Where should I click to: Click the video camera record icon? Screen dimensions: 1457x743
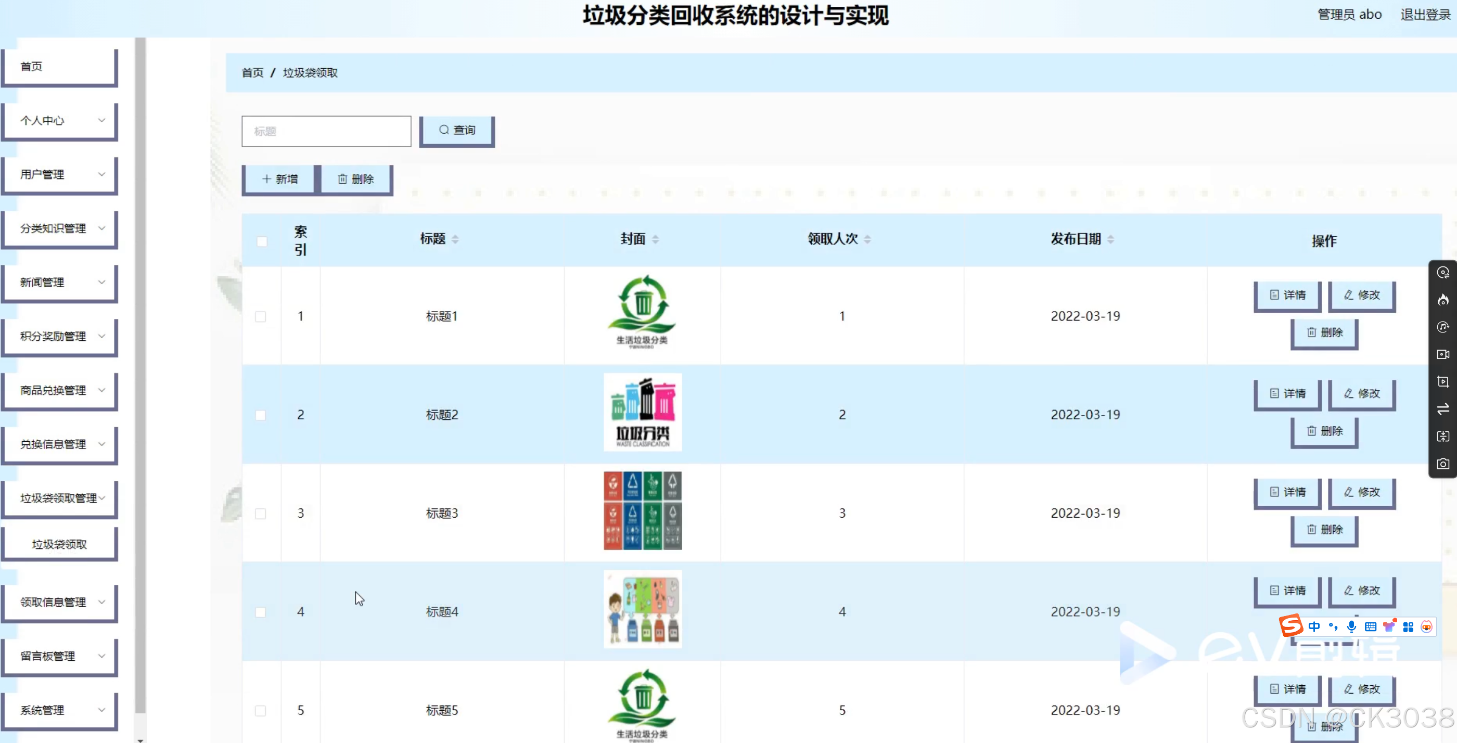click(x=1443, y=354)
